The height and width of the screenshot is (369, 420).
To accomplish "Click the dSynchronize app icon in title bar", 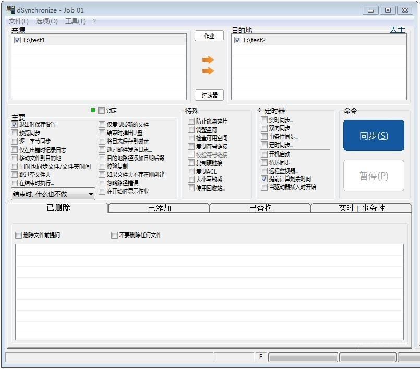I will (x=10, y=10).
